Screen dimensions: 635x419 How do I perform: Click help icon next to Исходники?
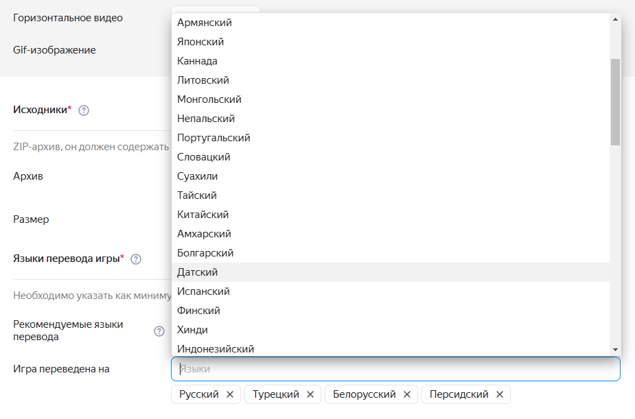point(84,110)
